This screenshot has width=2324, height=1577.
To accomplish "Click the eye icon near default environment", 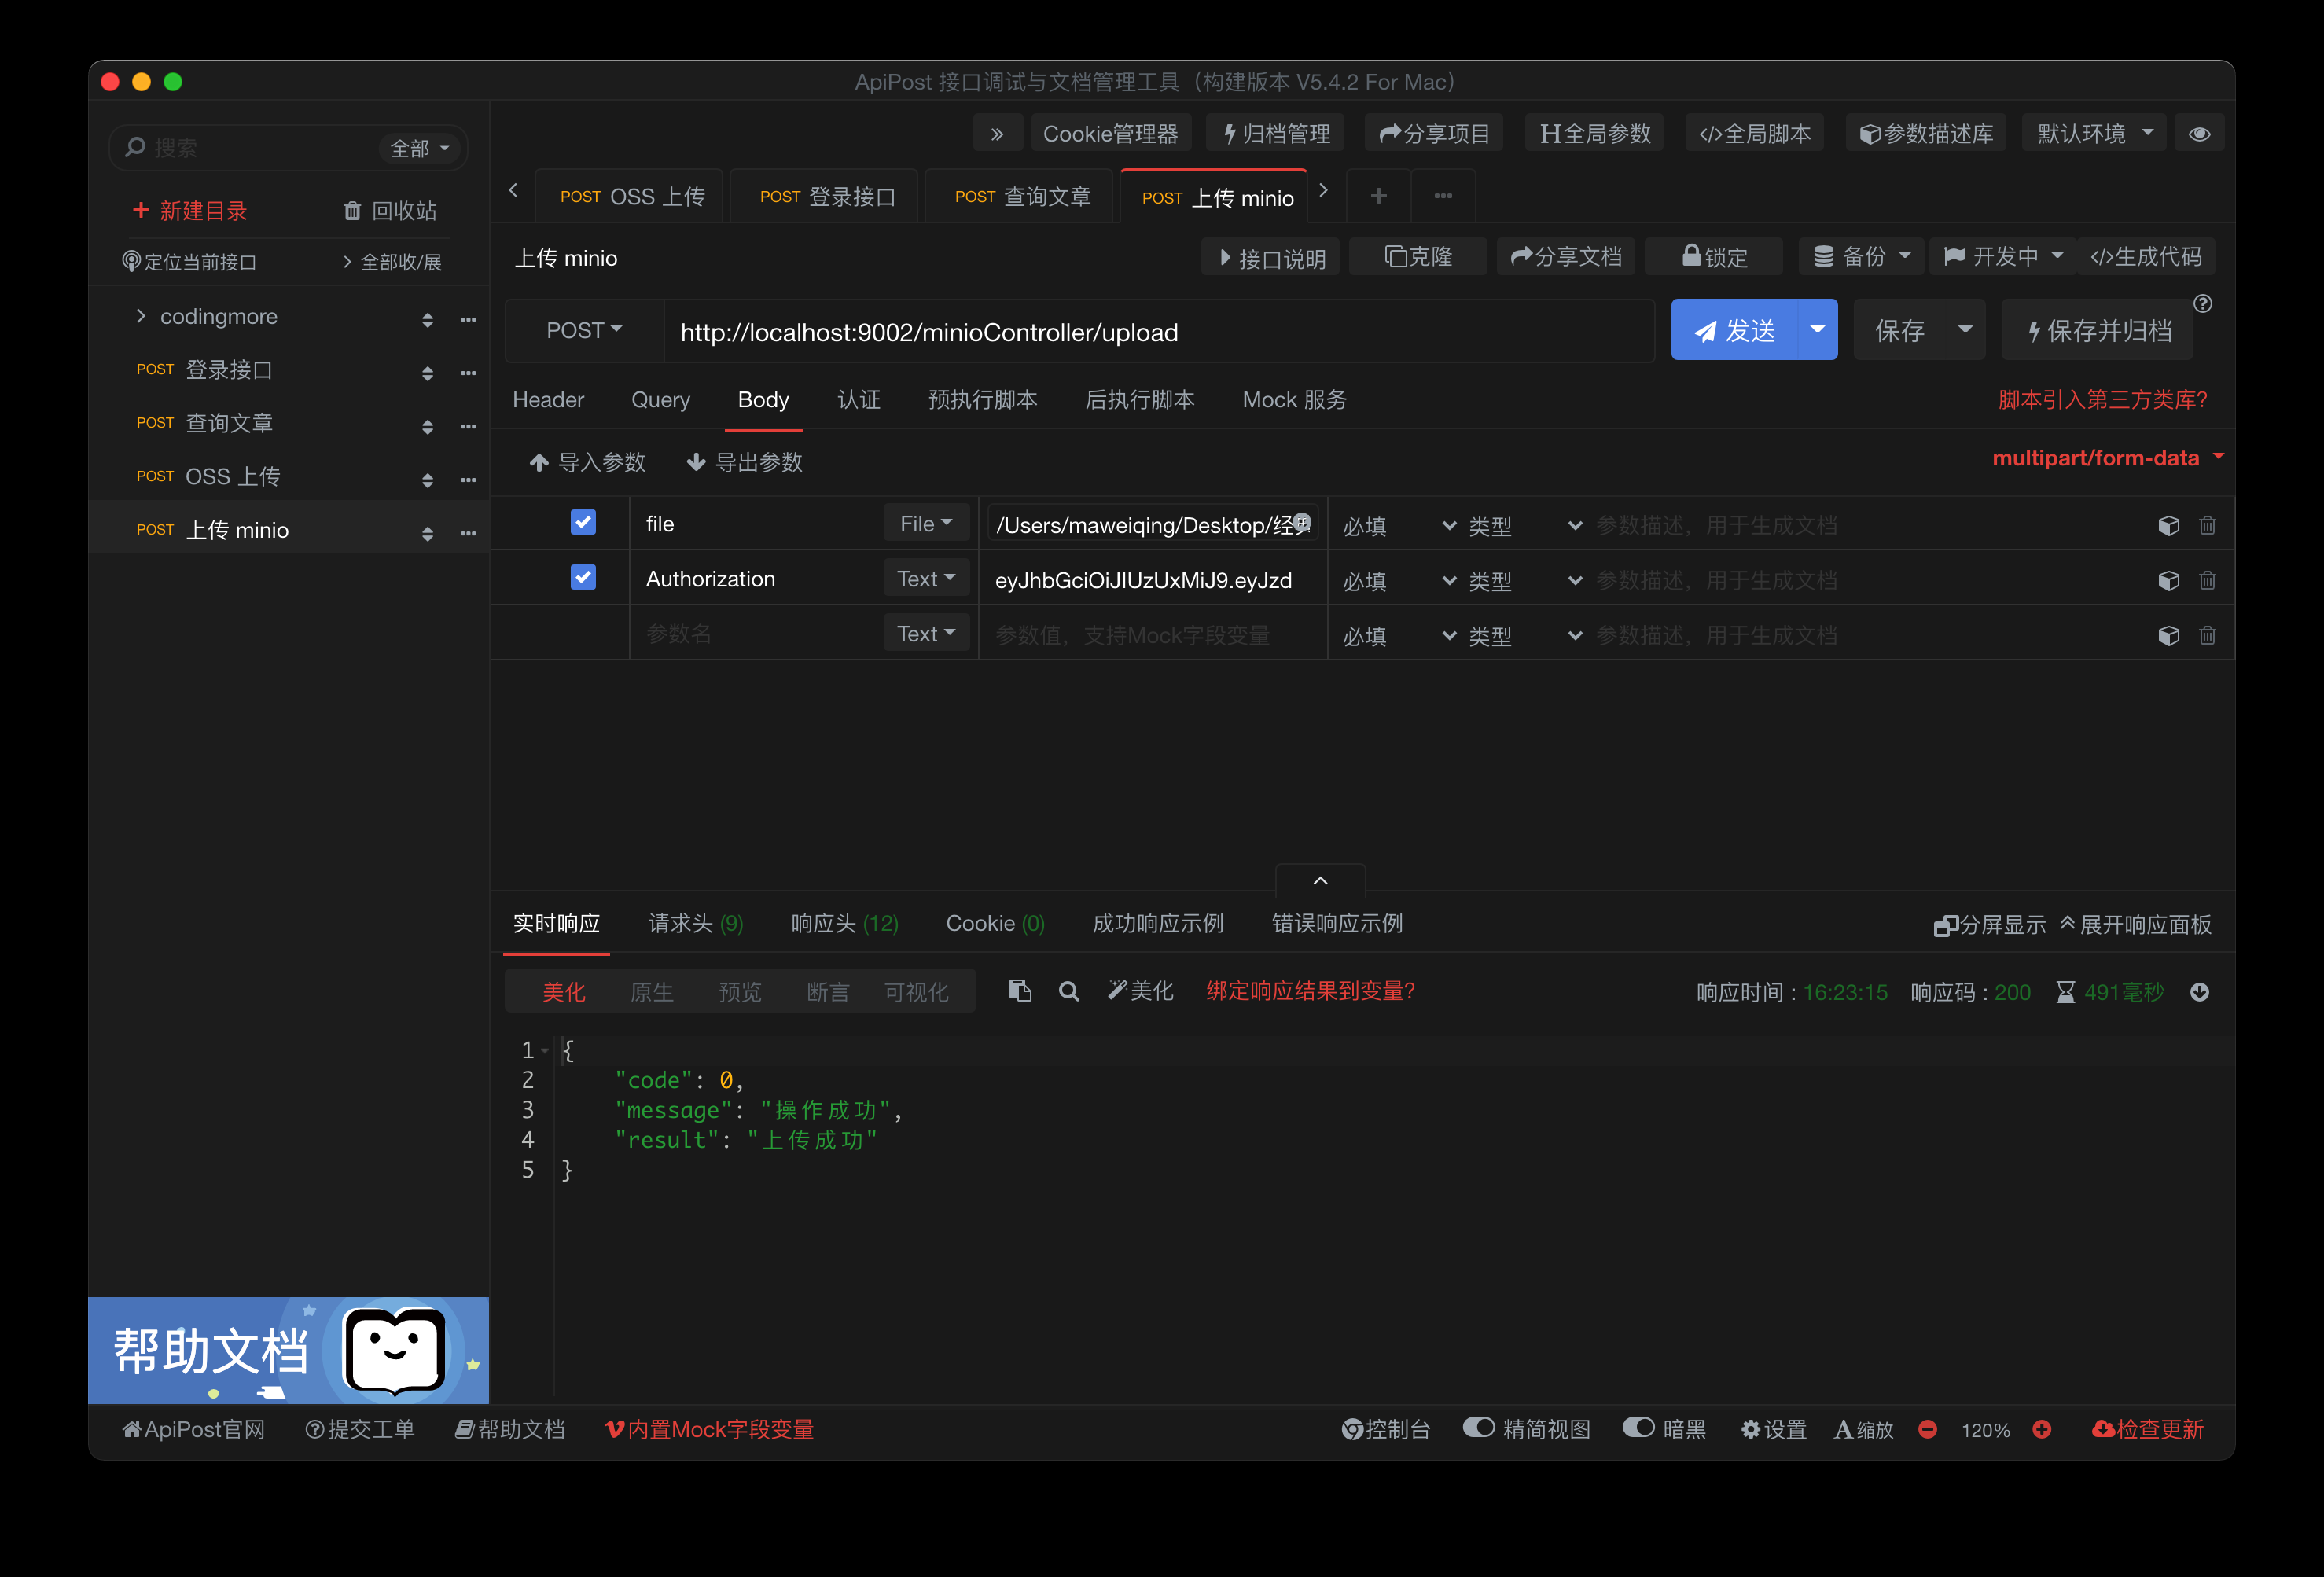I will click(x=2199, y=134).
